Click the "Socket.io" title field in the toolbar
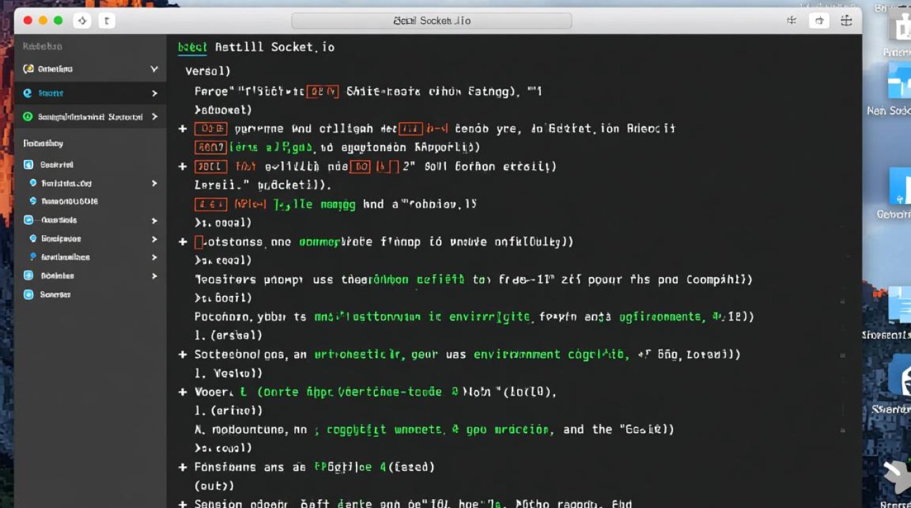The height and width of the screenshot is (508, 911). click(432, 21)
